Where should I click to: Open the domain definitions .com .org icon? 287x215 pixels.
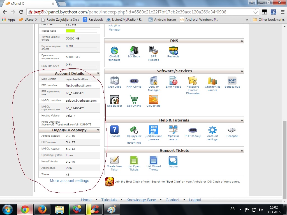(154, 130)
